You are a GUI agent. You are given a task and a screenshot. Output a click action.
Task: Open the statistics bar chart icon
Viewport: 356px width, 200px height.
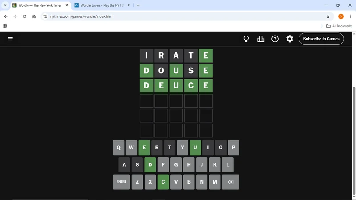click(x=261, y=39)
